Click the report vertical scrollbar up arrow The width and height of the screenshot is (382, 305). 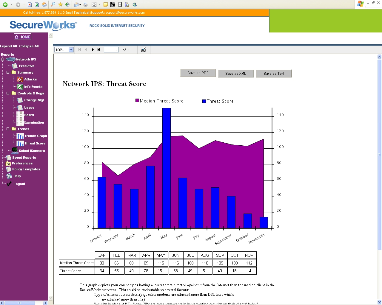point(380,57)
